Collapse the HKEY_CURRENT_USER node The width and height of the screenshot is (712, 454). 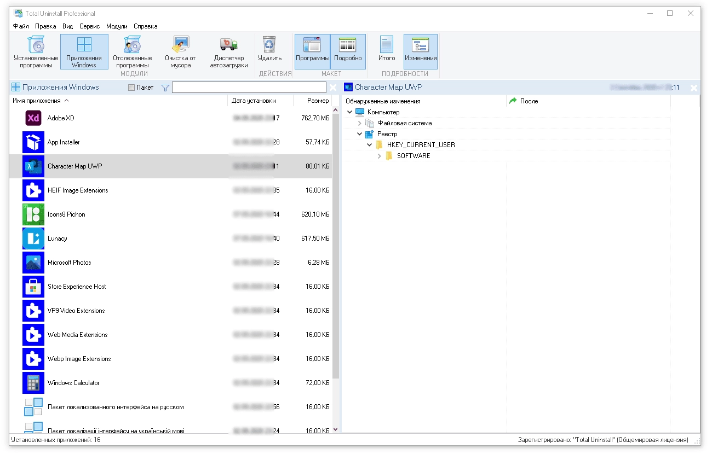[x=369, y=145]
